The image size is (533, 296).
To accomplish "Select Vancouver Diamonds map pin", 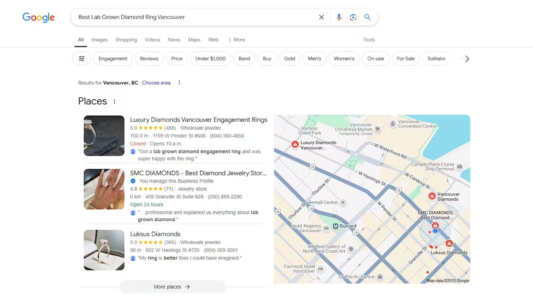I will coord(432,196).
